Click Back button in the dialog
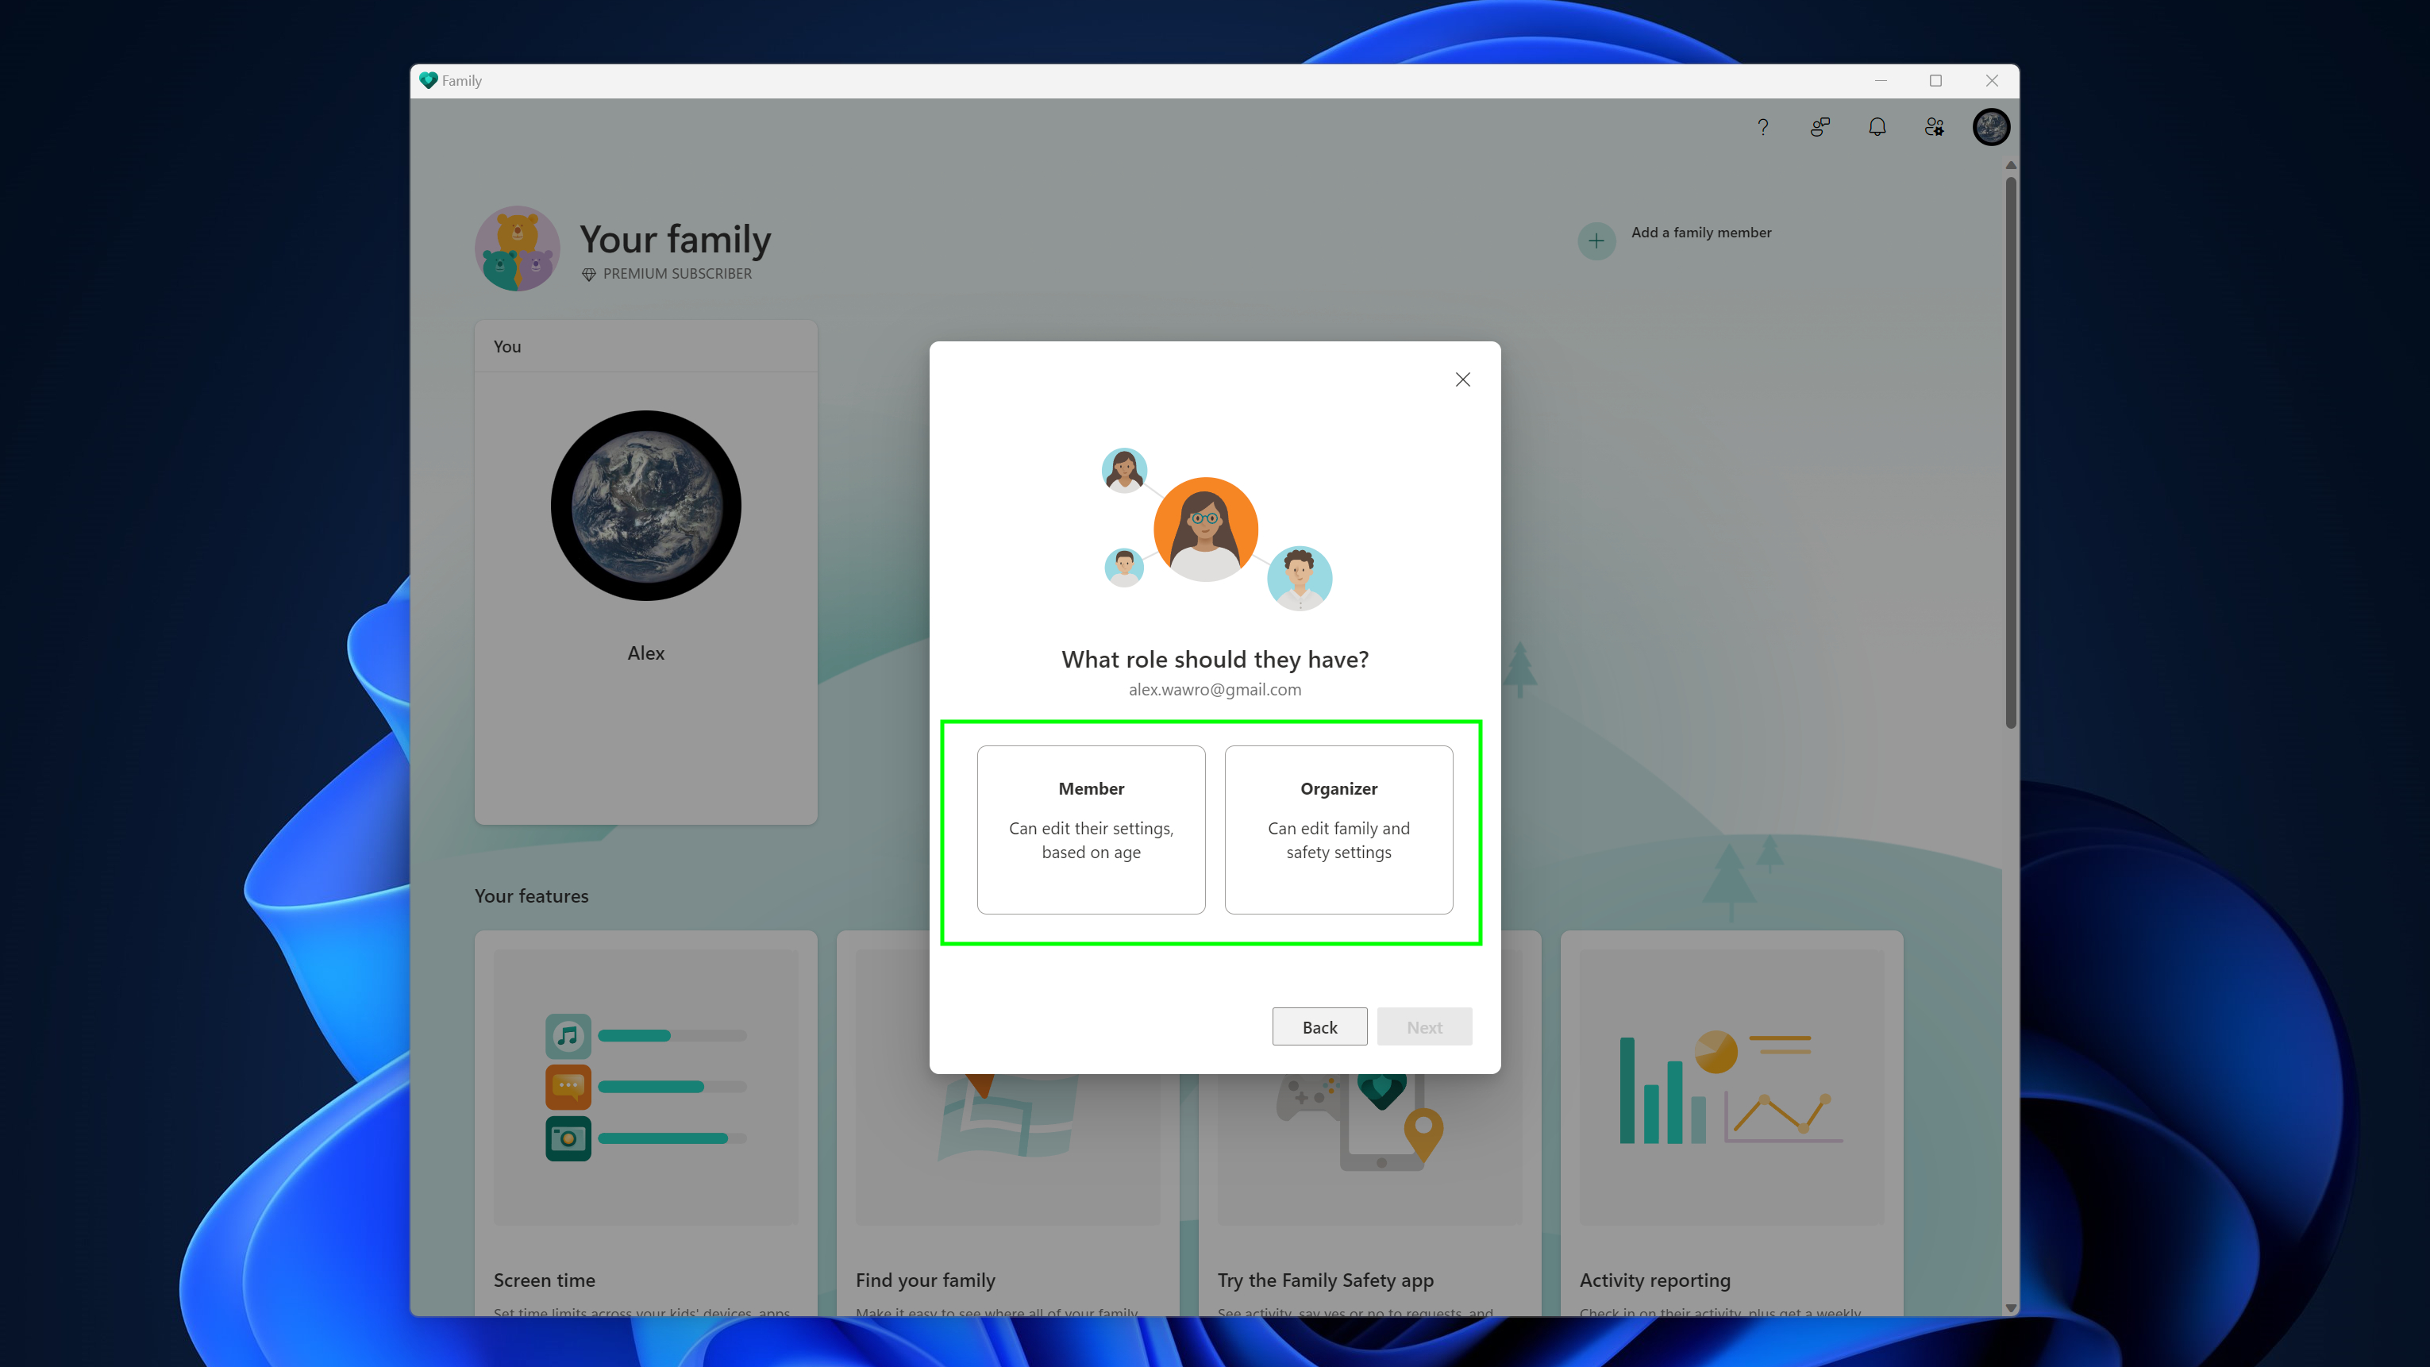 coord(1319,1026)
